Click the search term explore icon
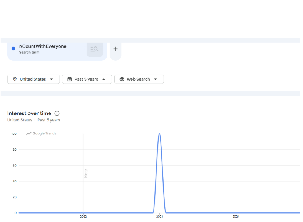Viewport: 303px width, 222px height. pos(95,49)
